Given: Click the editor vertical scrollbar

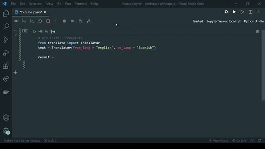Looking at the screenshot, I should click(263, 65).
